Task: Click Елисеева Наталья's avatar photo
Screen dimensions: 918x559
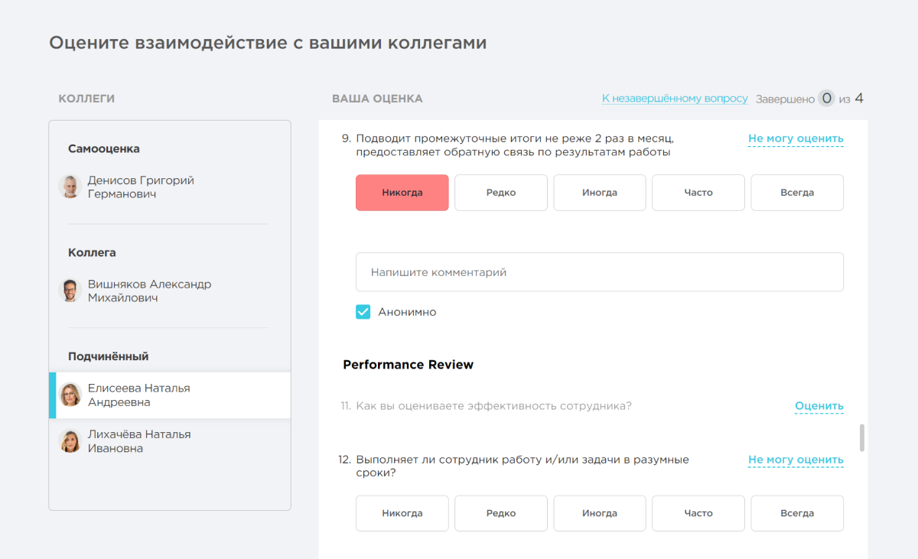Action: coord(72,395)
